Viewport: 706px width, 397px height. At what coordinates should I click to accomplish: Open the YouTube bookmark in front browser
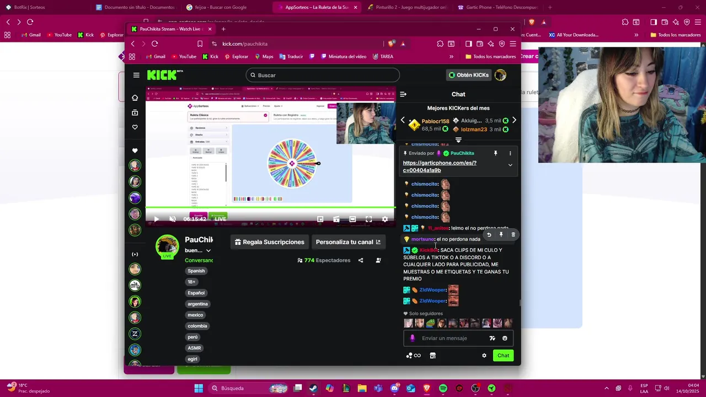pyautogui.click(x=184, y=56)
